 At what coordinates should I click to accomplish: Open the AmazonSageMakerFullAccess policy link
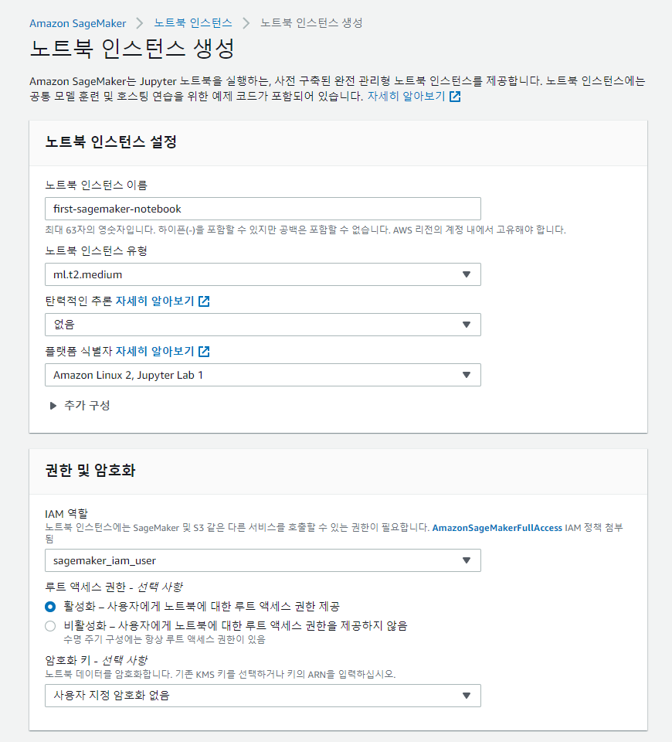click(x=497, y=528)
